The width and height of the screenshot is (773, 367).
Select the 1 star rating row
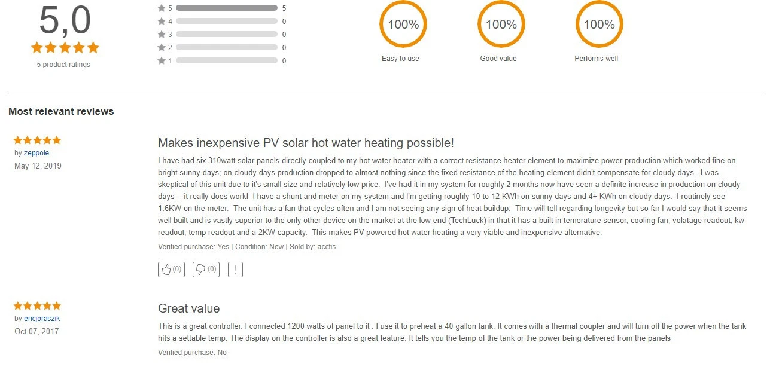pos(221,61)
